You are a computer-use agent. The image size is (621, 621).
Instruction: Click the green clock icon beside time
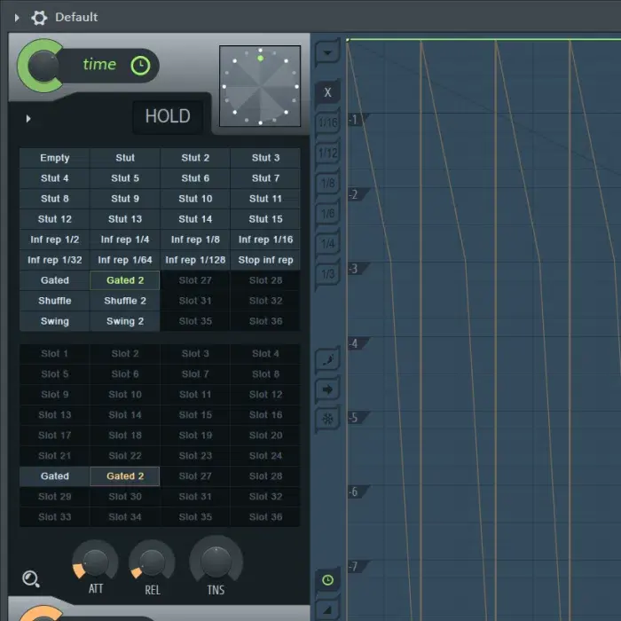pyautogui.click(x=140, y=66)
